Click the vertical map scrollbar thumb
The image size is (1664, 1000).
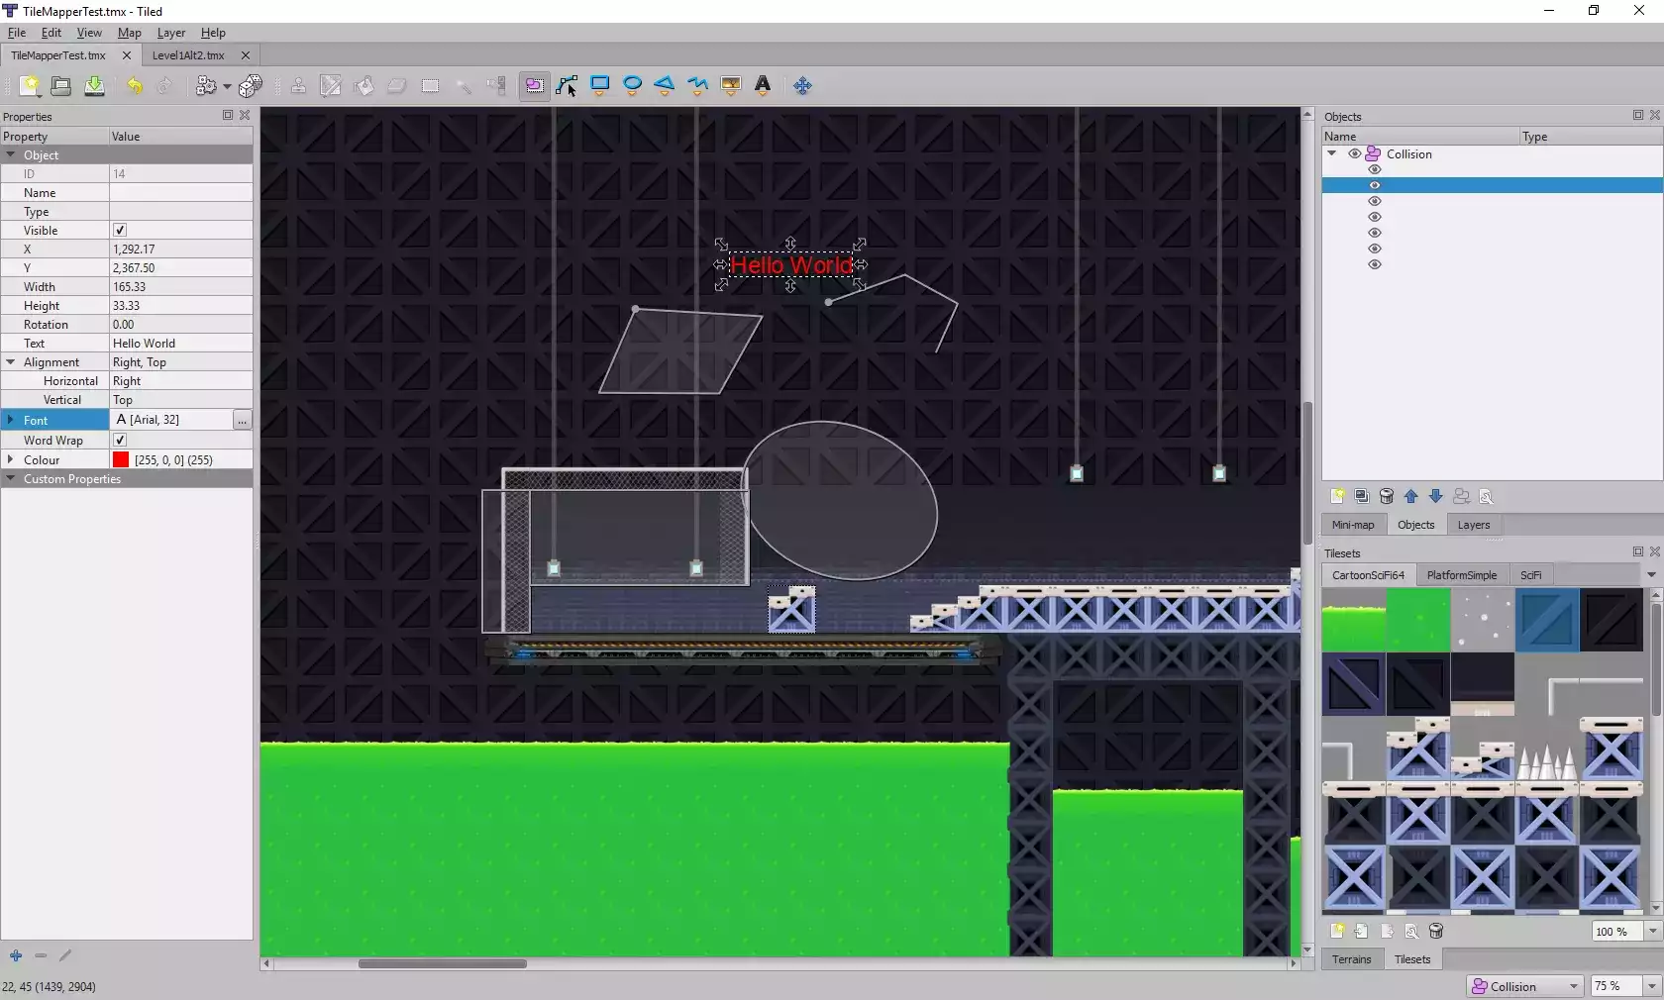(x=1307, y=472)
